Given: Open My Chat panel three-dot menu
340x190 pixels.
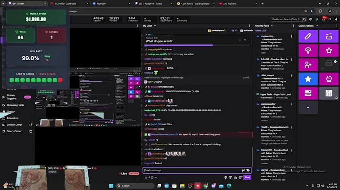Looking at the screenshot, I should tap(249, 26).
